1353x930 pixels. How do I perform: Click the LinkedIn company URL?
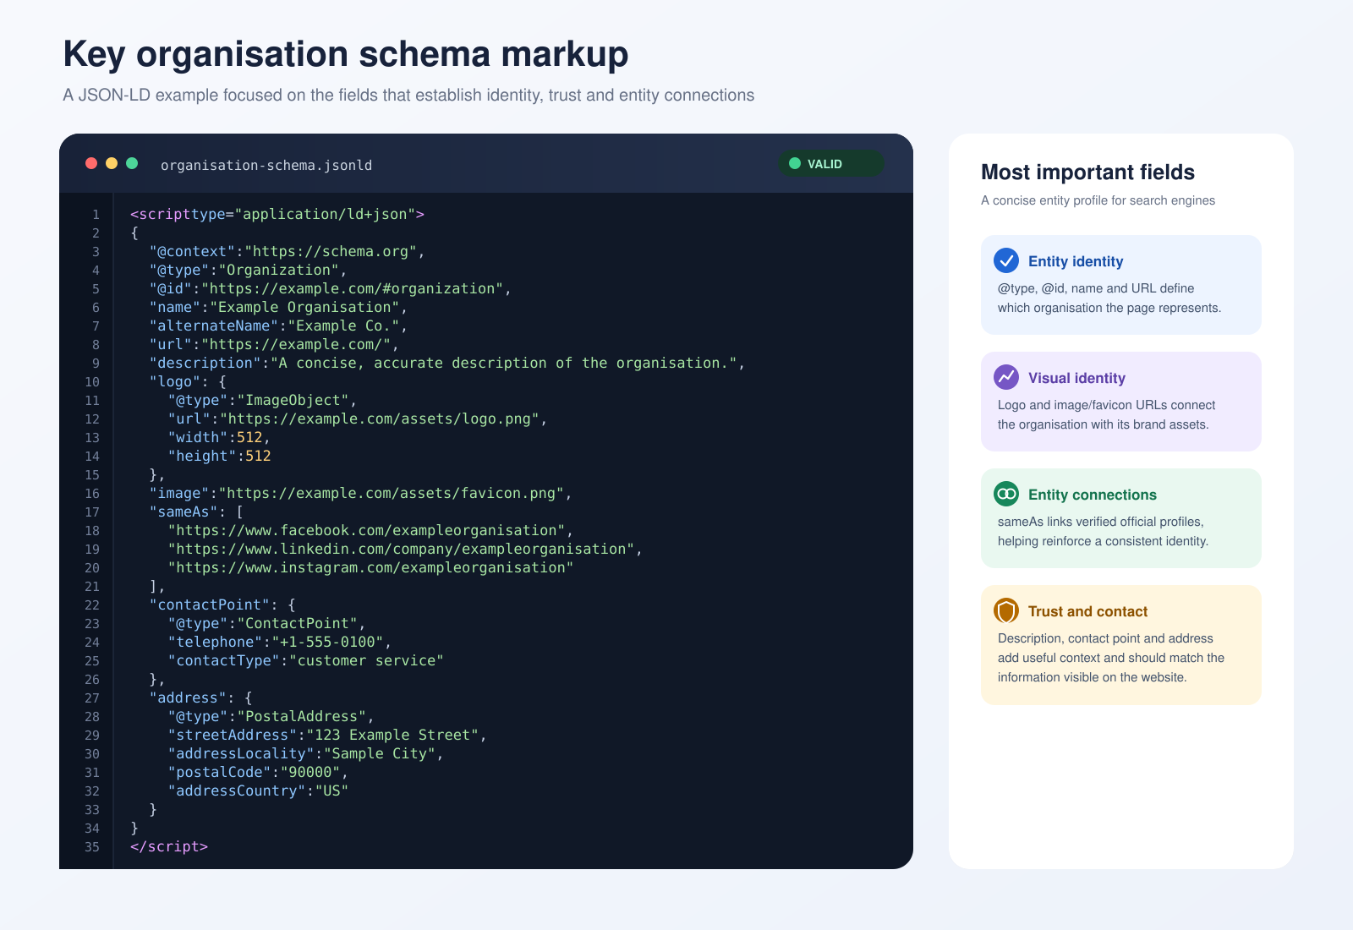401,549
